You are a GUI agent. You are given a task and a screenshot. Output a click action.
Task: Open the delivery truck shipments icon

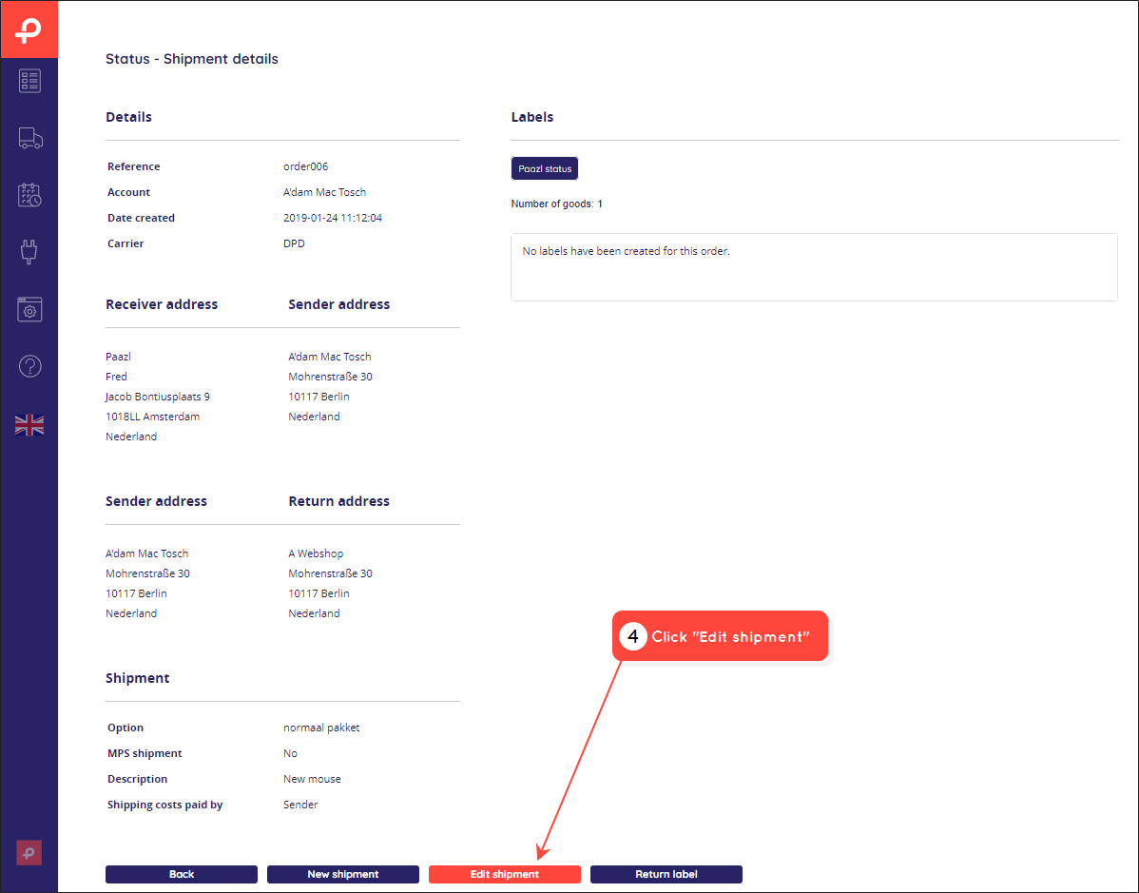point(29,138)
